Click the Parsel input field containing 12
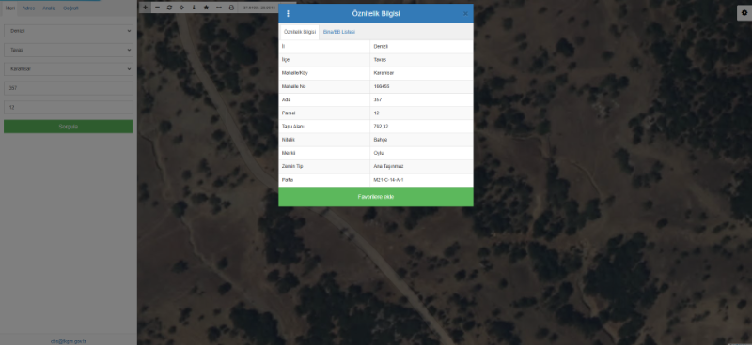This screenshot has width=752, height=345. click(x=68, y=107)
